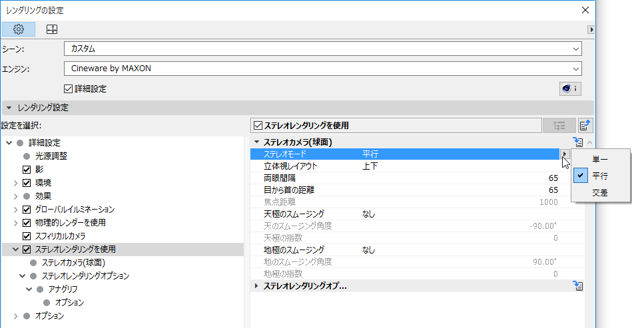
Task: Collapse the 詳細設定 tree node
Action: pos(9,143)
